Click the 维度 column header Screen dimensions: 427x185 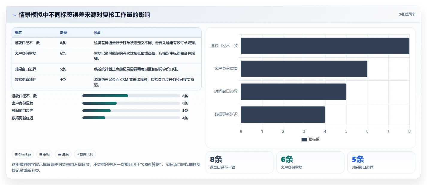18,33
